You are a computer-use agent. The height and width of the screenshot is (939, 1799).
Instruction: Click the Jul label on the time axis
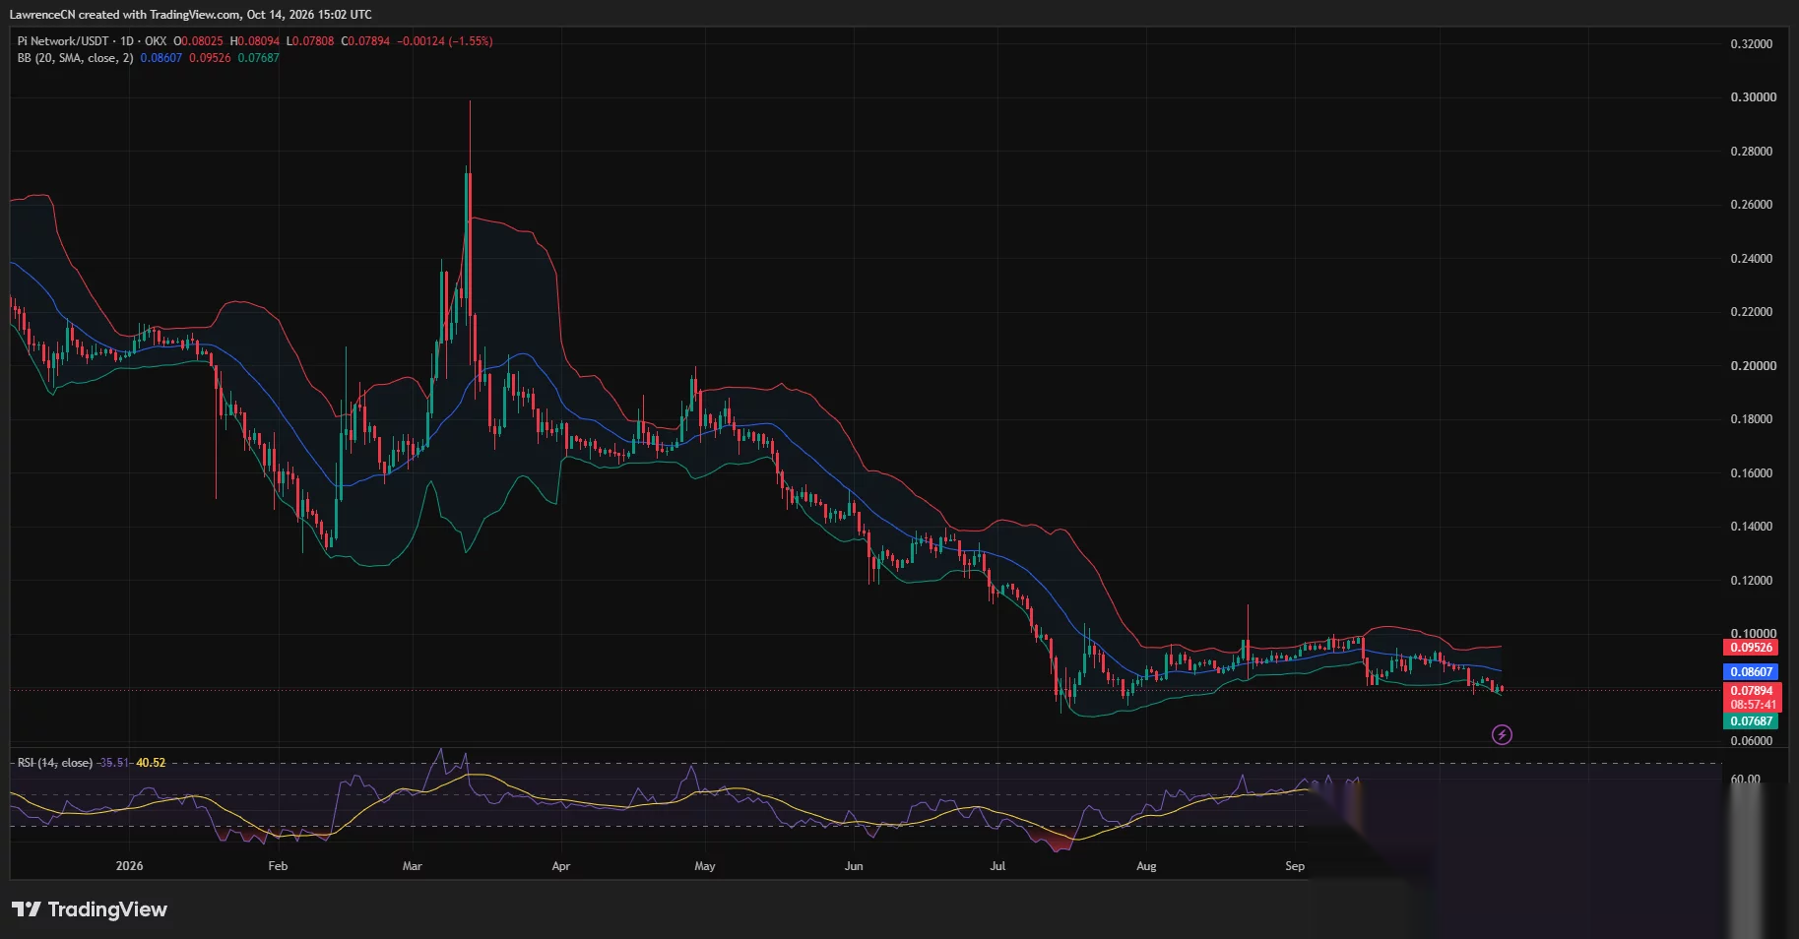point(997,866)
